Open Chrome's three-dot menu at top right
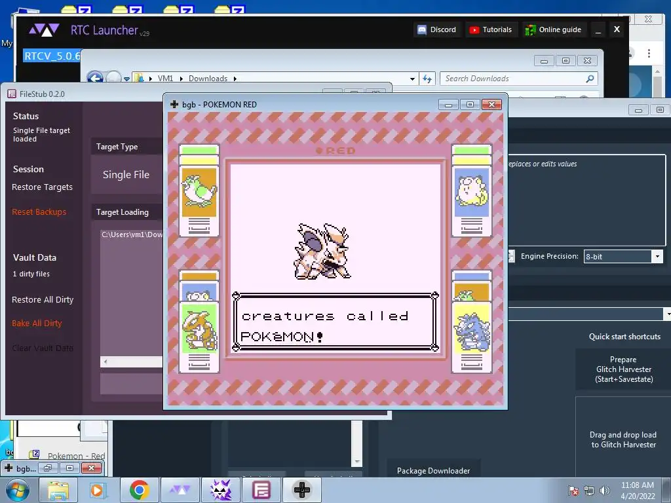Image resolution: width=671 pixels, height=503 pixels. pyautogui.click(x=649, y=53)
